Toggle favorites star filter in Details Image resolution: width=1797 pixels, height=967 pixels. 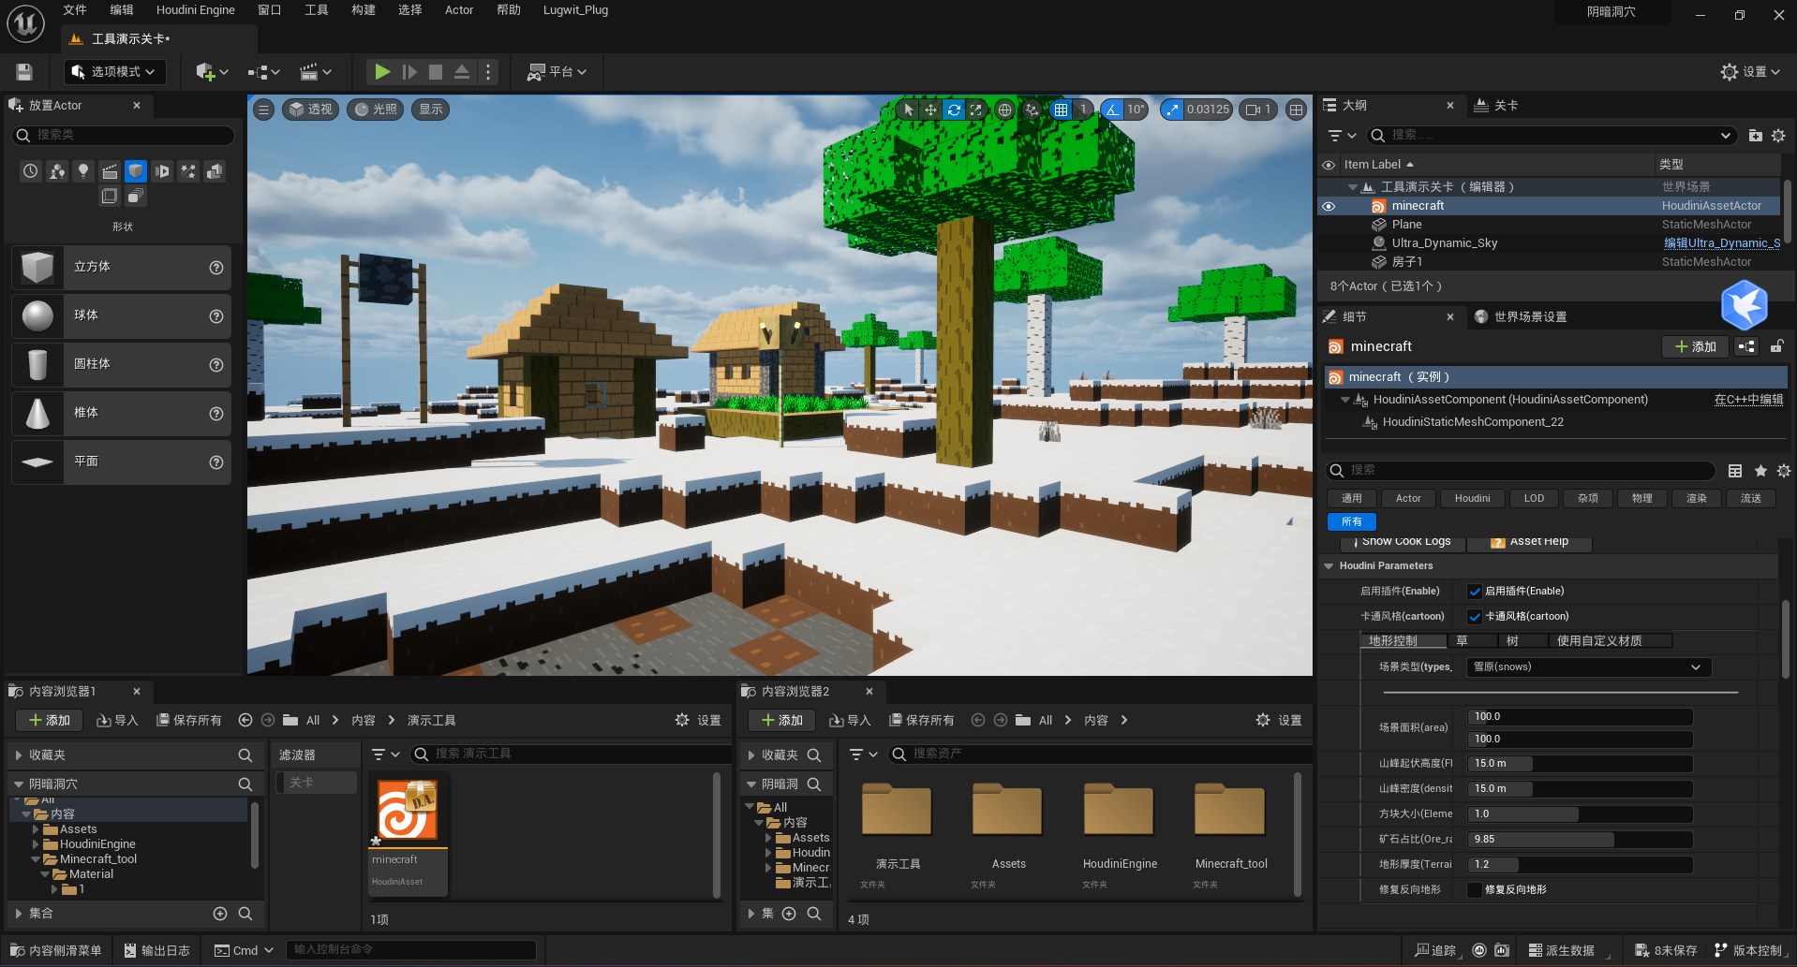pos(1760,471)
